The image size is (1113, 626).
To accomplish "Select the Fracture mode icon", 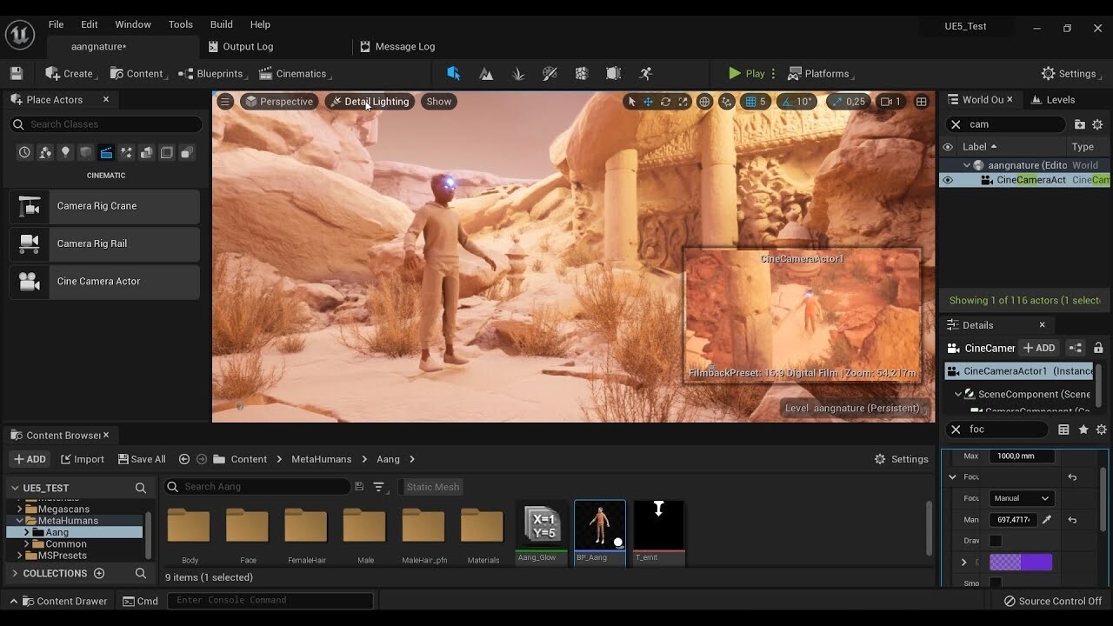I will (581, 74).
